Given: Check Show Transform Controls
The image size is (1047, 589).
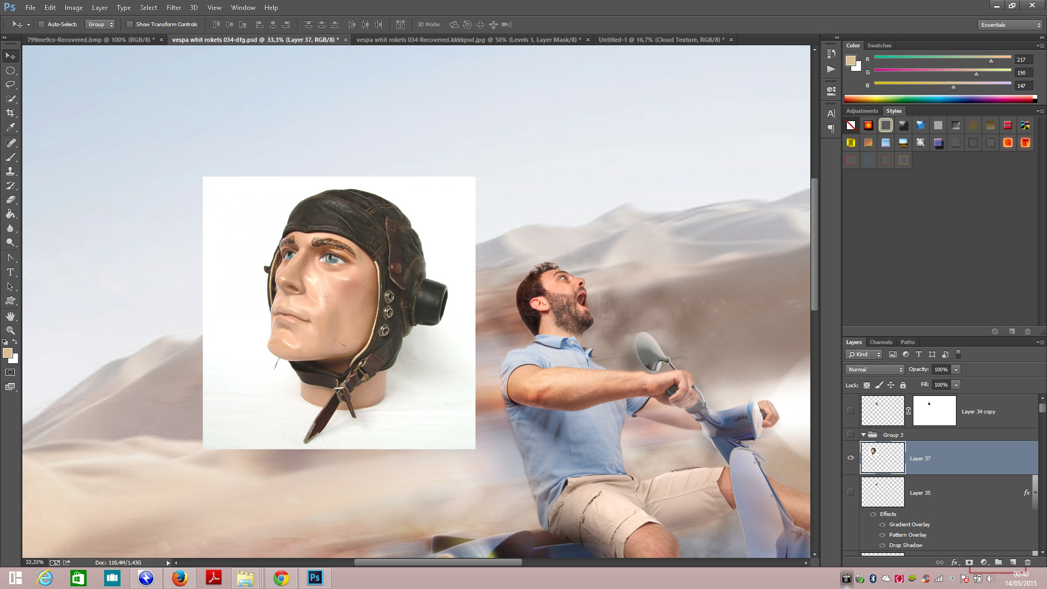Looking at the screenshot, I should (130, 25).
